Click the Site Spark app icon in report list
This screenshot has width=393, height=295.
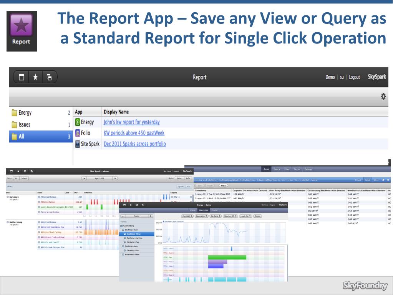click(x=78, y=144)
